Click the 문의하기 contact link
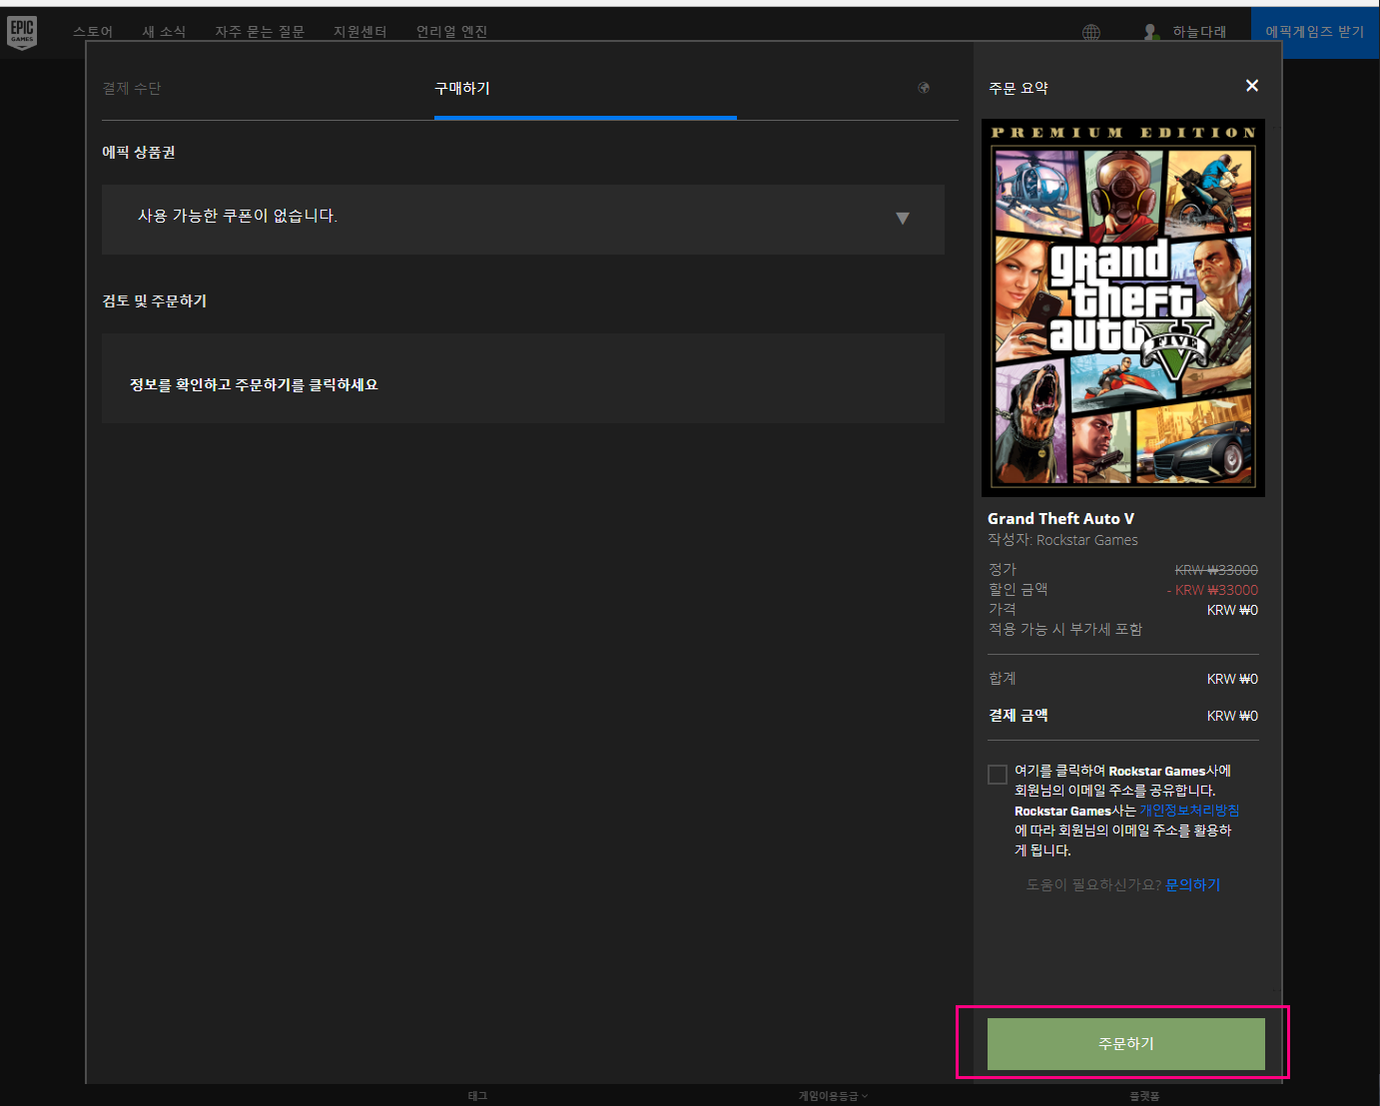 pos(1193,885)
